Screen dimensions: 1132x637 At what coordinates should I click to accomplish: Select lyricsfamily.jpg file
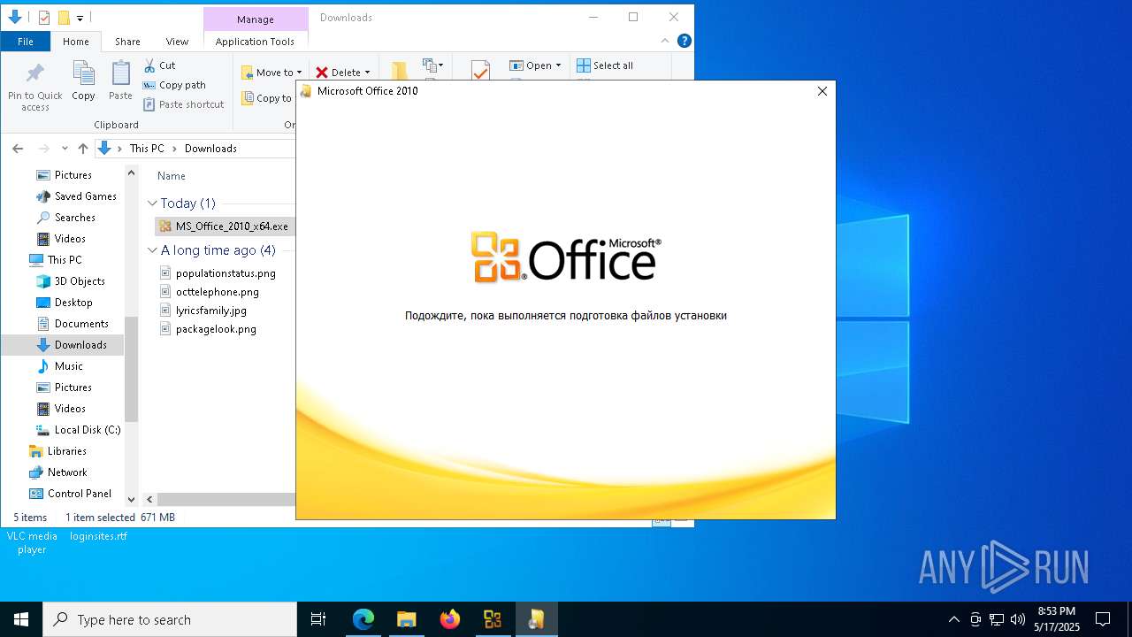click(203, 311)
